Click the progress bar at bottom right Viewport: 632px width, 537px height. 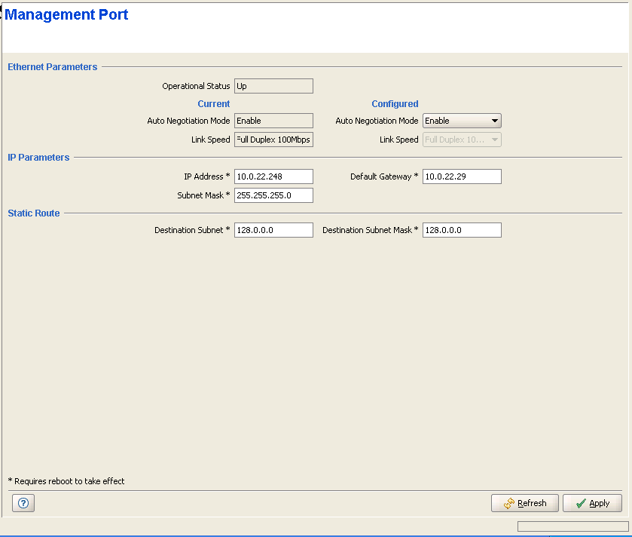[572, 526]
